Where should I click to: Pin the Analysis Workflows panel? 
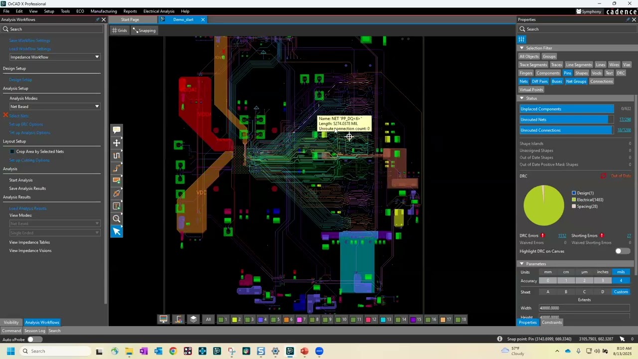click(98, 19)
